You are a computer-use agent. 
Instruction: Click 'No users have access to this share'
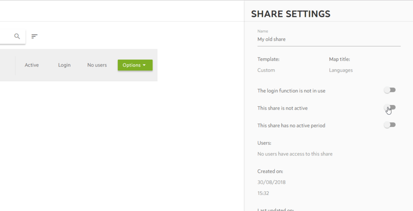(295, 154)
